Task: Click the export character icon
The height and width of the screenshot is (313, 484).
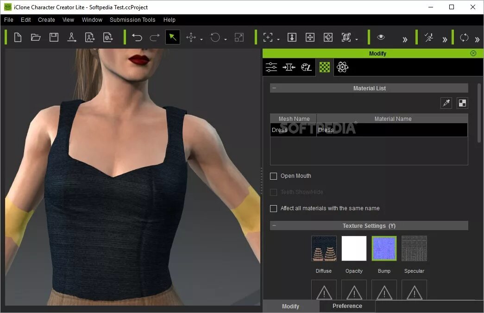Action: pos(72,38)
